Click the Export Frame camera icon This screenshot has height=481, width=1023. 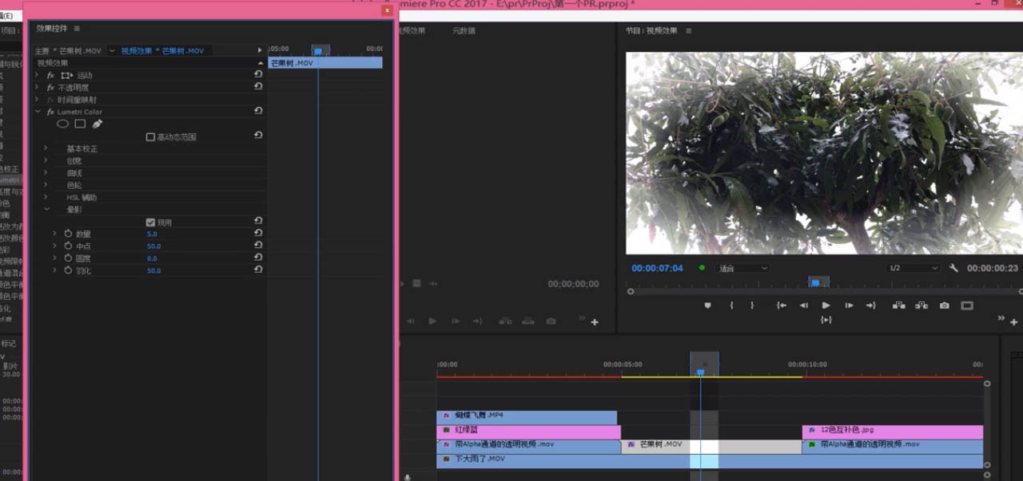point(945,306)
